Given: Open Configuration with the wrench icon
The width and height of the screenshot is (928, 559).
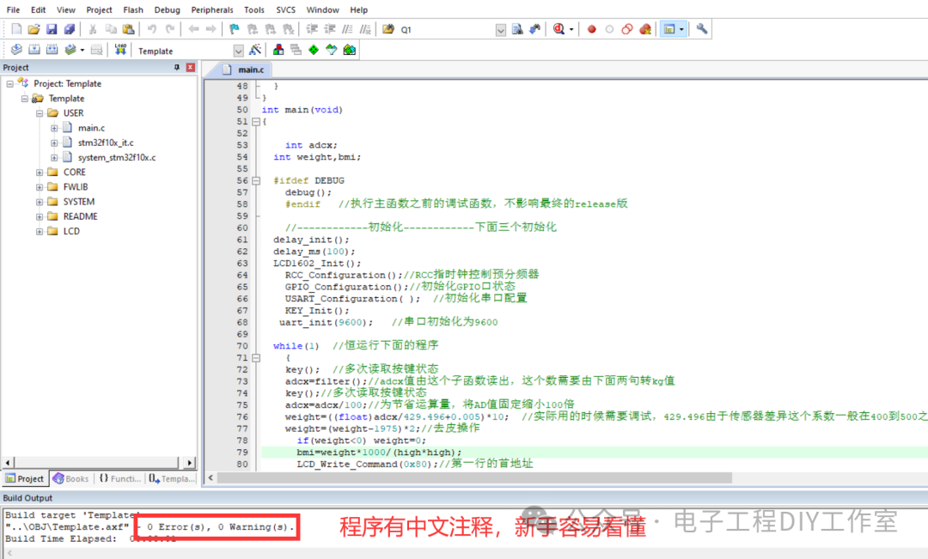Looking at the screenshot, I should [702, 29].
